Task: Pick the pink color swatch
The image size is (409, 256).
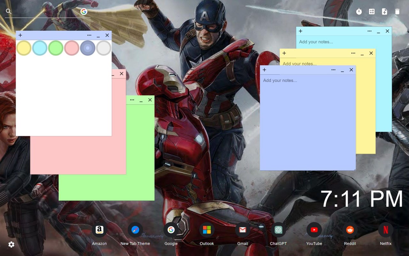Action: pos(72,48)
